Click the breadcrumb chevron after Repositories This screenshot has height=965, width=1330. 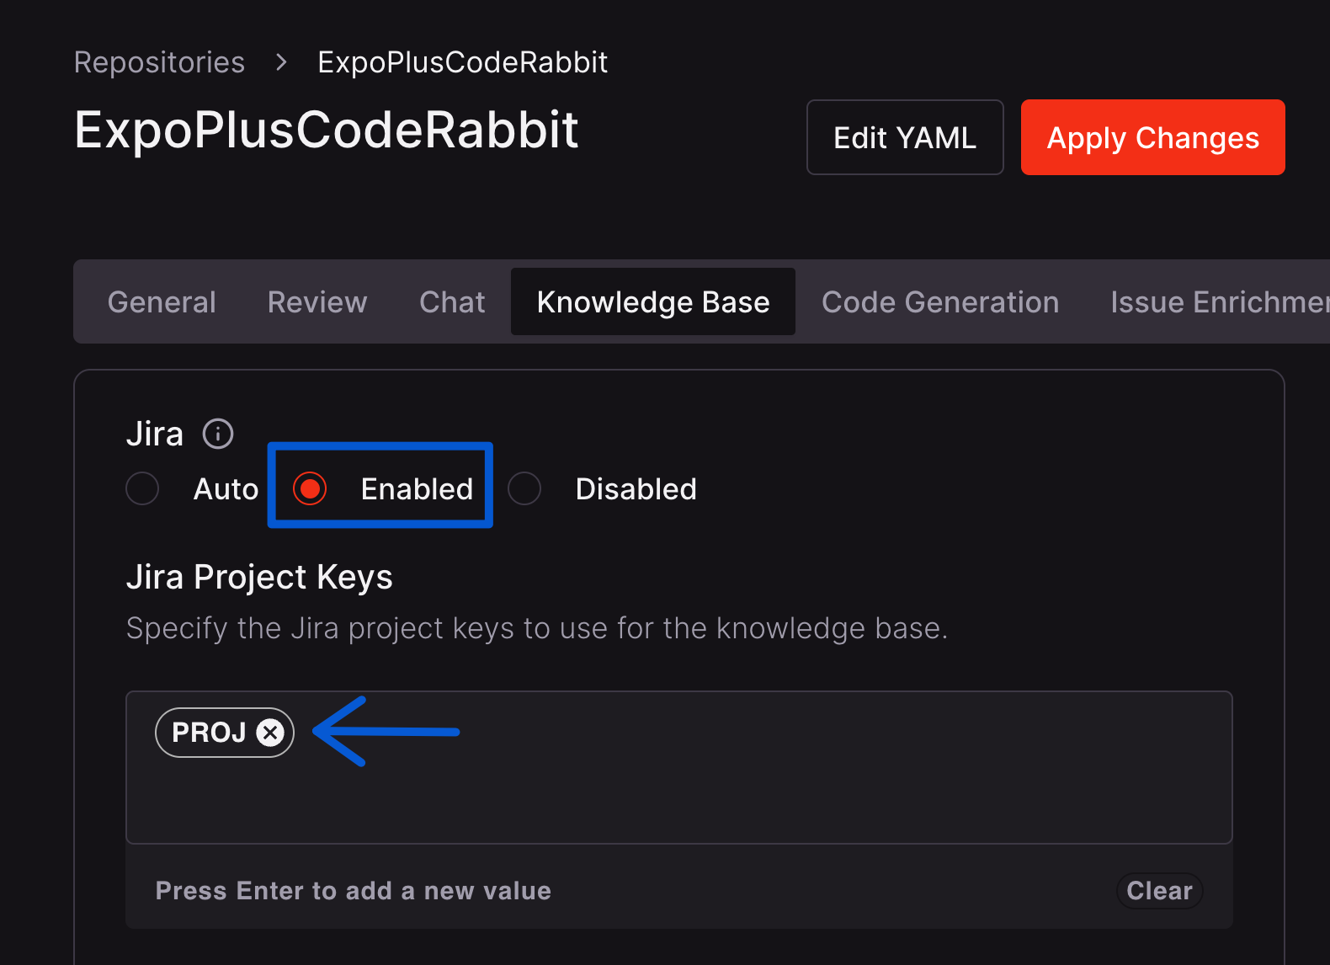coord(279,61)
